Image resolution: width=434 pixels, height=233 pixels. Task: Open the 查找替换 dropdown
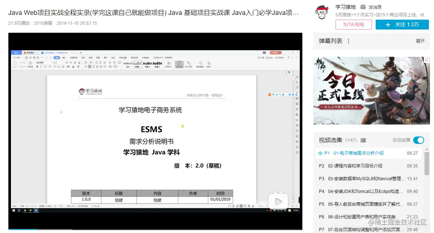coord(201,64)
